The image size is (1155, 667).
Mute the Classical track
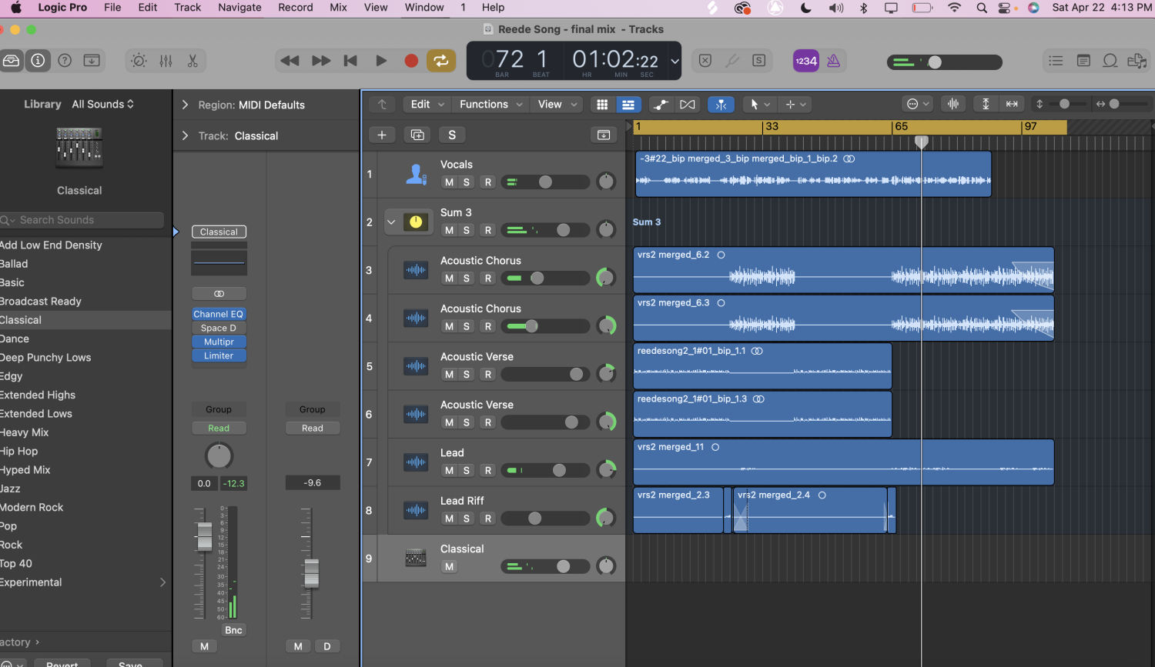point(449,567)
